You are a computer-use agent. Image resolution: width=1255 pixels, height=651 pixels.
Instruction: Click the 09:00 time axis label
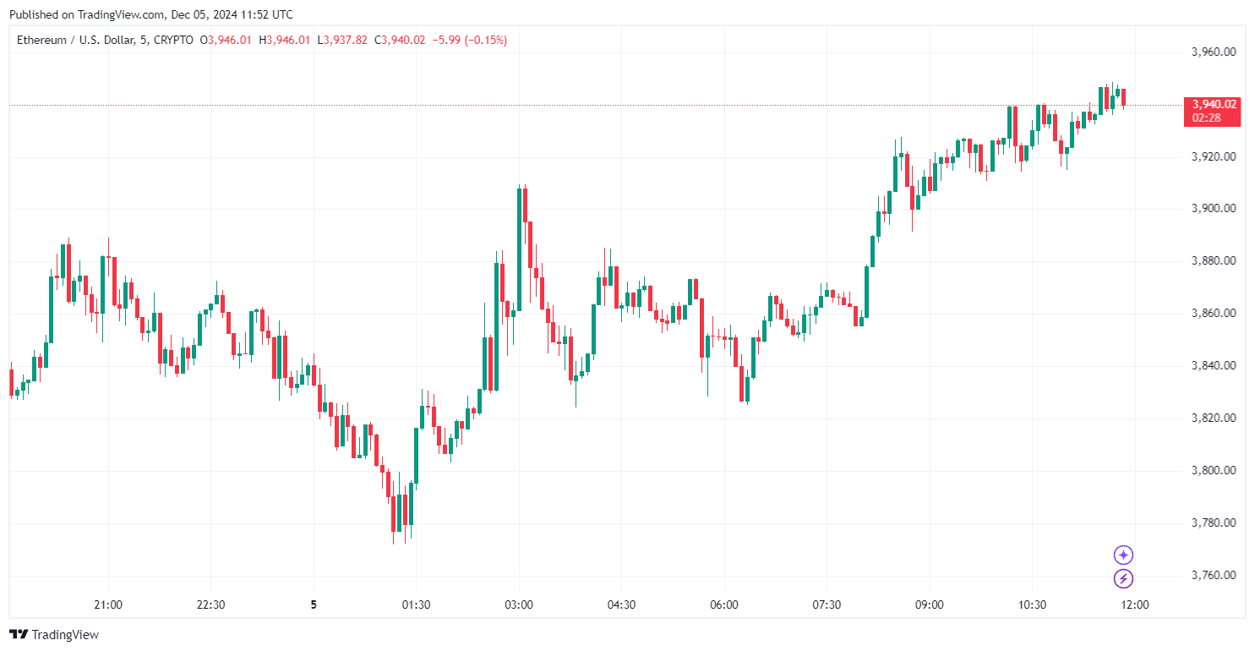tap(930, 604)
